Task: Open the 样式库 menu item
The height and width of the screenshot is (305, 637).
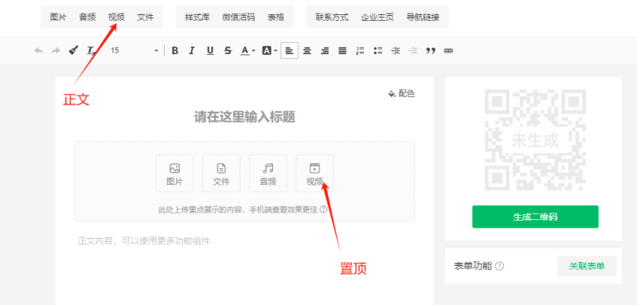Action: point(197,17)
